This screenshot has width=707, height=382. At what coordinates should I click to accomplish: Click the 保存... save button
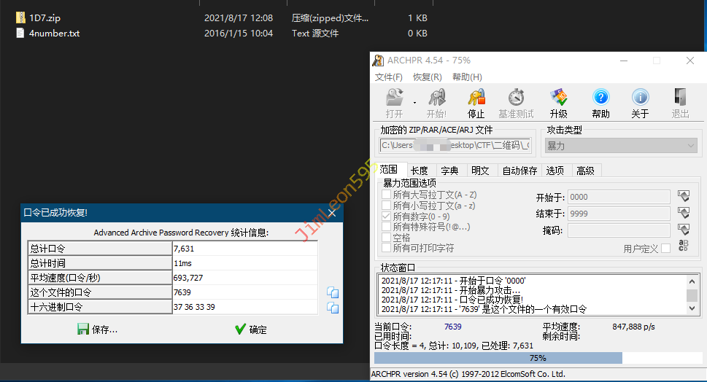[97, 330]
